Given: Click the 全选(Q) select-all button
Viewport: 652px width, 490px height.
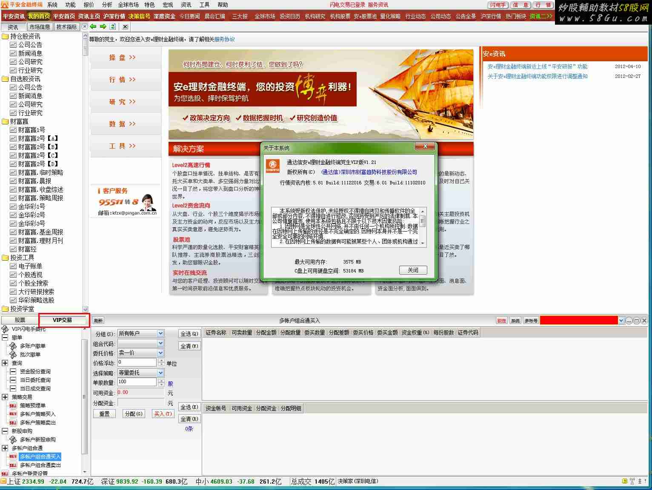Looking at the screenshot, I should (189, 334).
